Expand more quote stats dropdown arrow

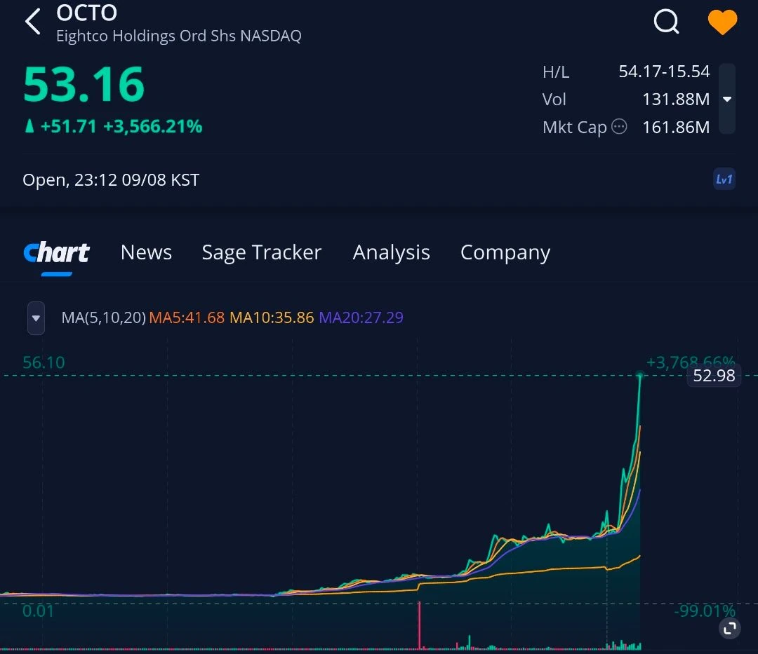[727, 99]
